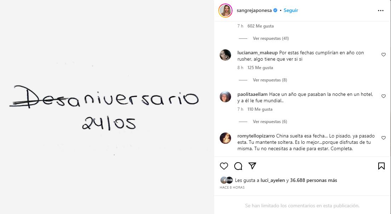Open the three-dots more options menu
Image resolution: width=391 pixels, height=214 pixels.
380,11
